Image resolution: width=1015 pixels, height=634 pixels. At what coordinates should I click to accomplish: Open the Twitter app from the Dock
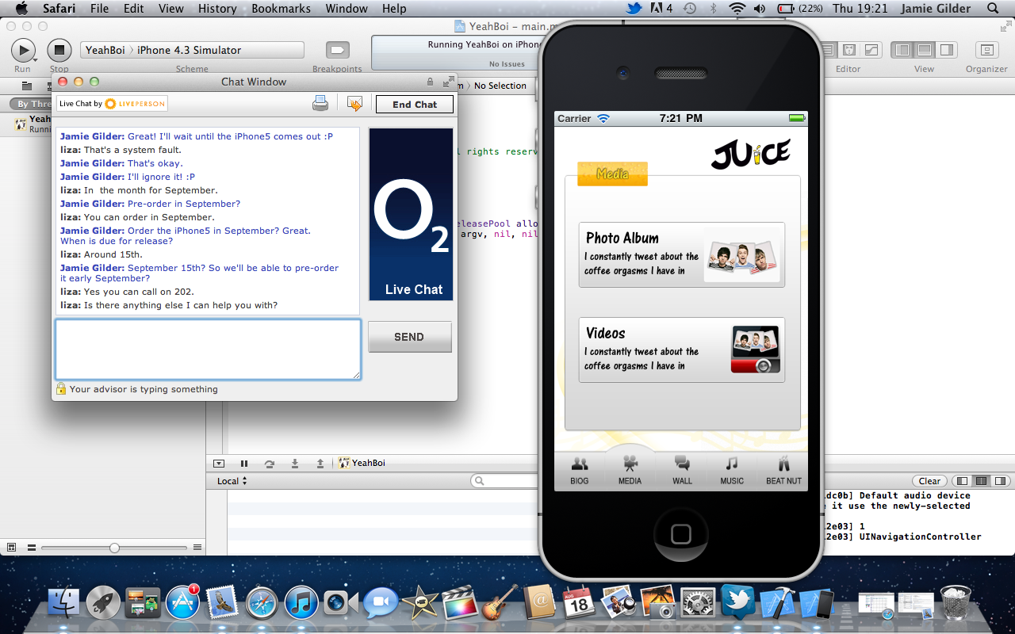coord(737,602)
